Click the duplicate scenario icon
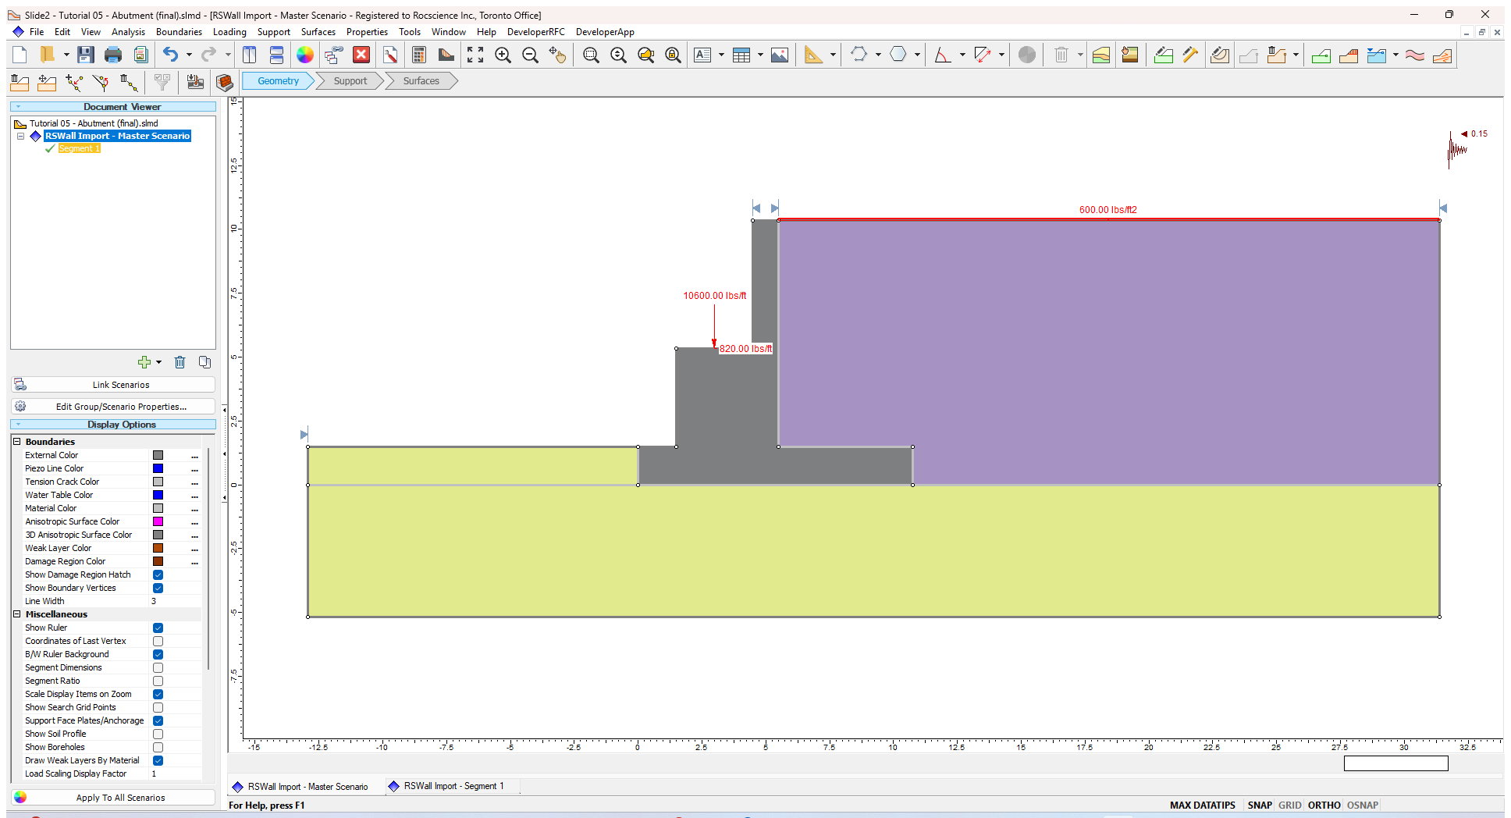Image resolution: width=1511 pixels, height=818 pixels. [204, 362]
